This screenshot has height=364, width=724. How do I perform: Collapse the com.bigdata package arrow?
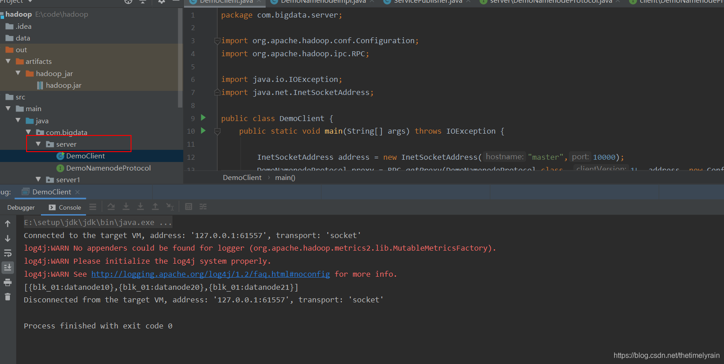(28, 132)
